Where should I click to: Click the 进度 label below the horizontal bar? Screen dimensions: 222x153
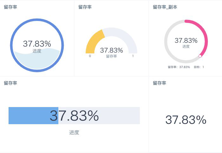click(74, 132)
